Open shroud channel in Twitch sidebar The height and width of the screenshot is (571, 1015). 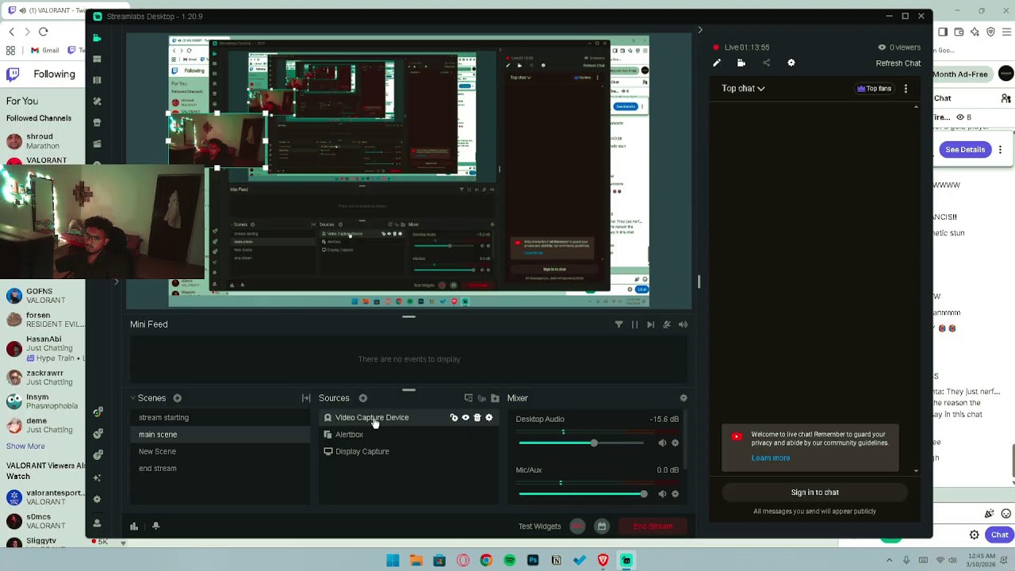click(x=43, y=141)
